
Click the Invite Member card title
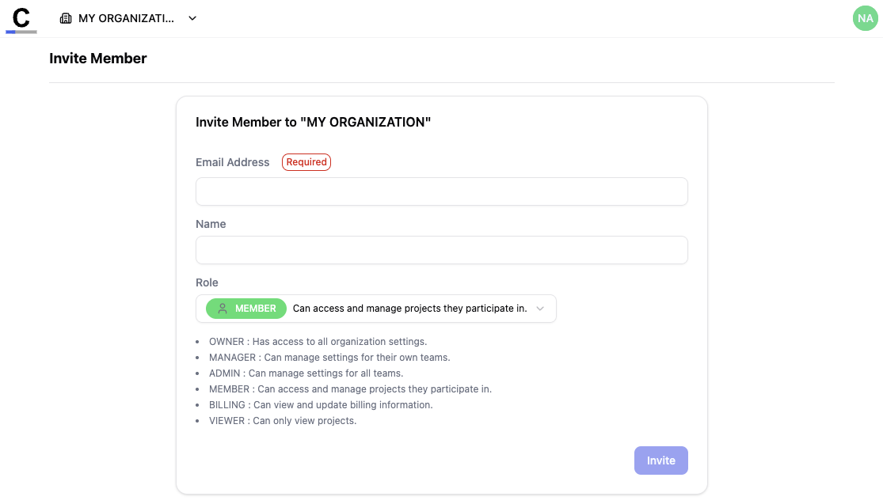313,122
